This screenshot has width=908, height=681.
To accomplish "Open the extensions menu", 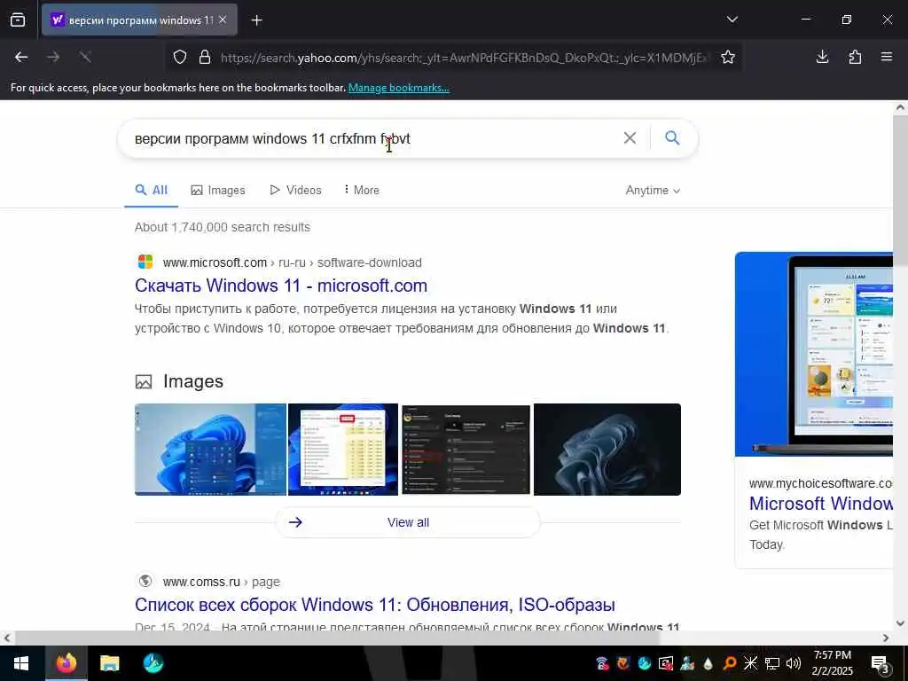I will pyautogui.click(x=855, y=57).
